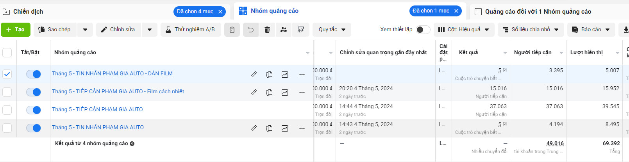Open the Quy tắc dropdown

coord(332,30)
